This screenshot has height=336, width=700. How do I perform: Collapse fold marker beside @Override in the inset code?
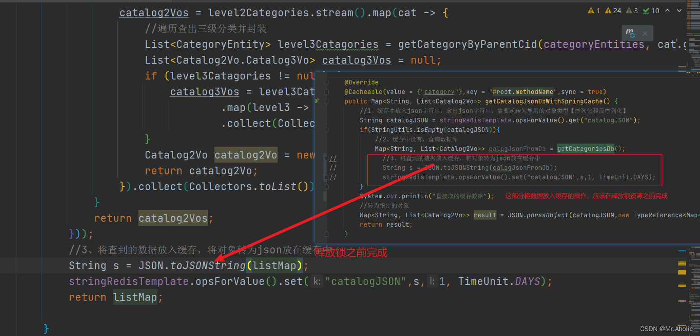tap(326, 83)
